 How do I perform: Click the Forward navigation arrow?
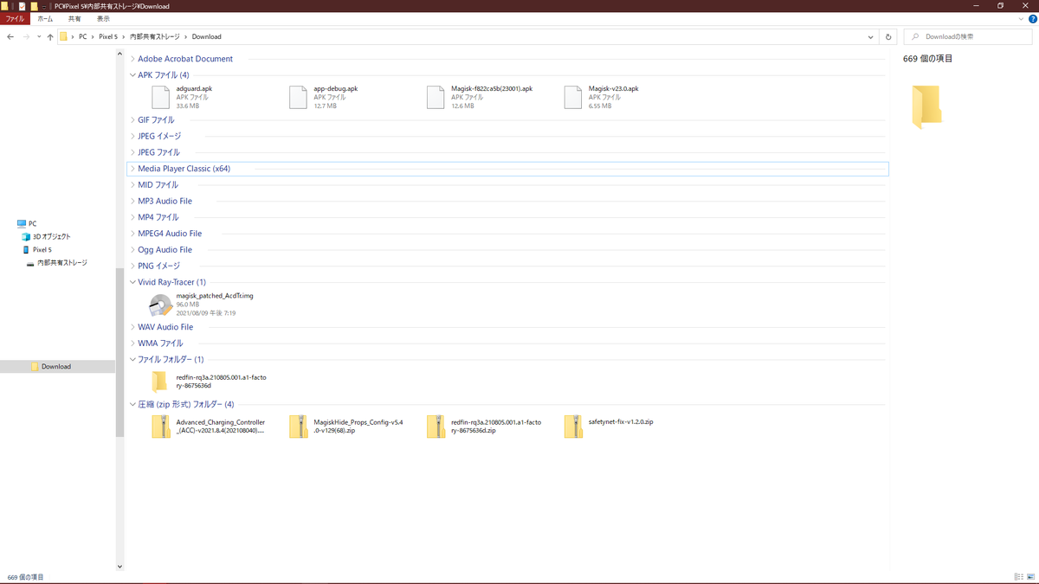(x=26, y=37)
